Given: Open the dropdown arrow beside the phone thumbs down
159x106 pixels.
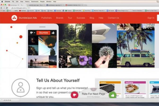Looking at the screenshot, I should 34,33.
